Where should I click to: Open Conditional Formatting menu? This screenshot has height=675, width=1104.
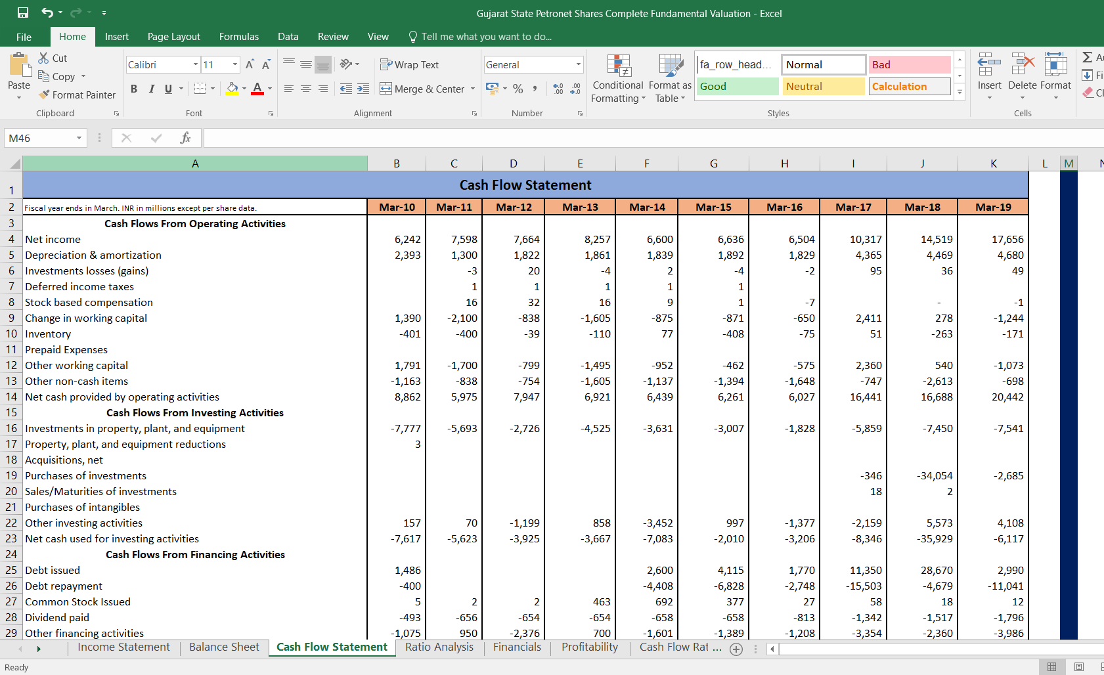coord(618,79)
